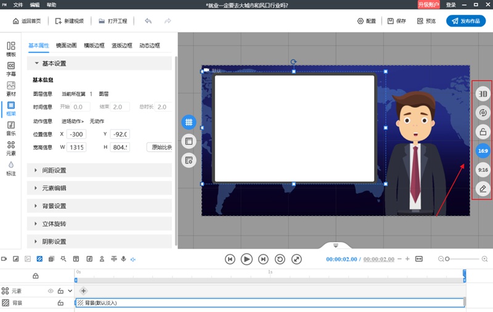
Task: Expand the 阴影设置 section
Action: pos(99,242)
